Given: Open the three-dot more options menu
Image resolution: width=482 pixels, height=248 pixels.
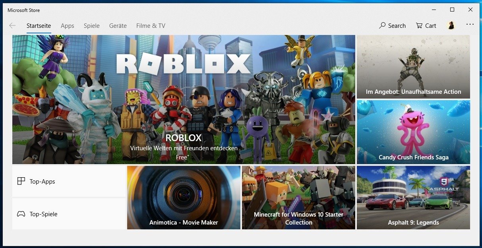Looking at the screenshot, I should click(x=470, y=24).
